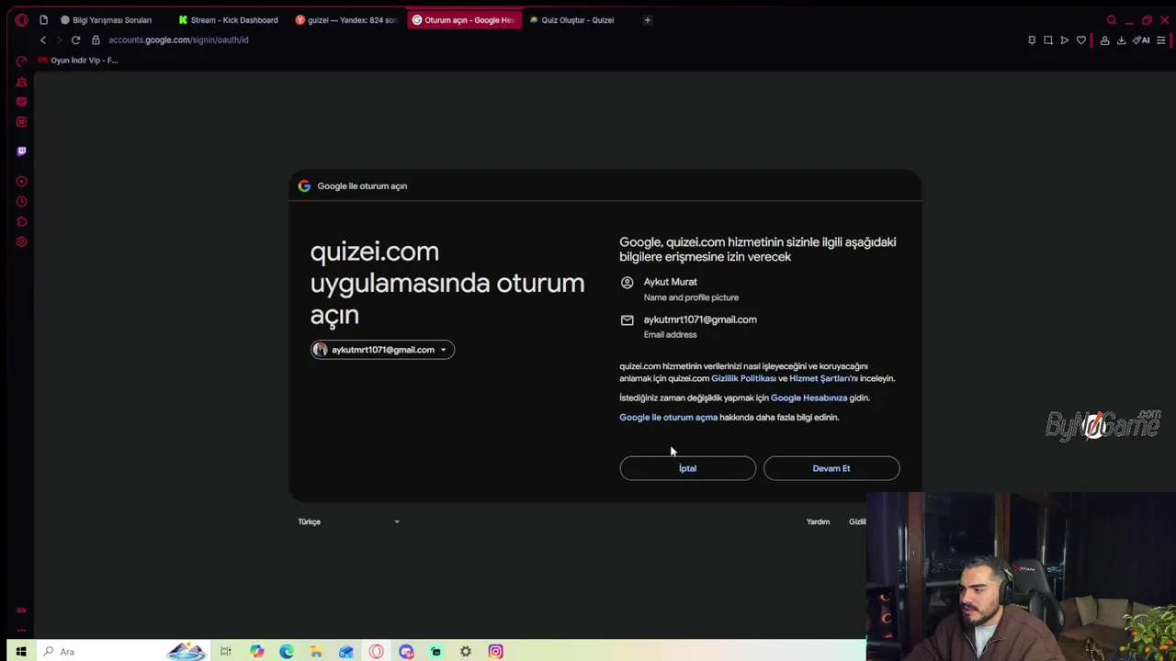
Task: Go forward to the next page
Action: pos(59,40)
